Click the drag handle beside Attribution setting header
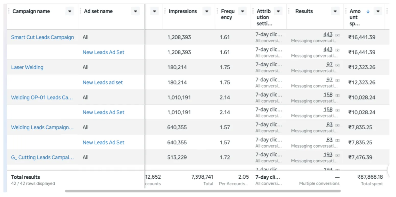Image resolution: width=396 pixels, height=197 pixels. 253,11
